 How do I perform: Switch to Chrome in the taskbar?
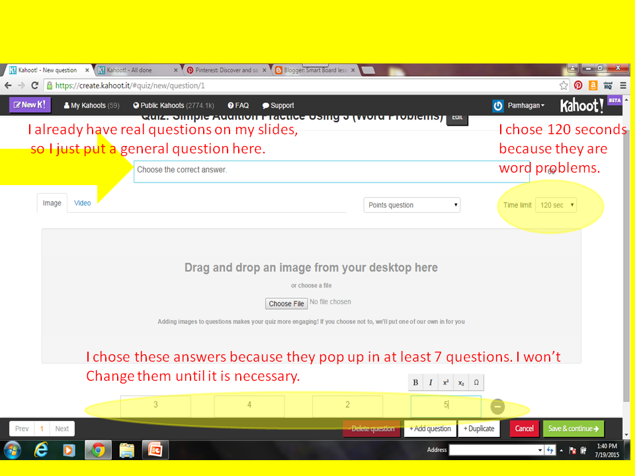[x=98, y=450]
